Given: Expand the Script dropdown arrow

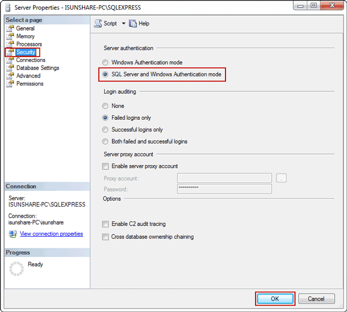Looking at the screenshot, I should (x=124, y=24).
